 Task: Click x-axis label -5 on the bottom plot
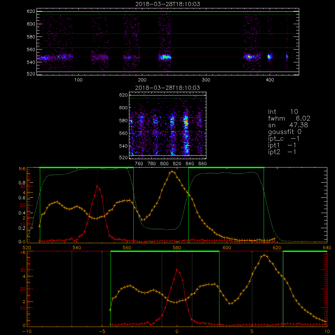tap(102, 331)
